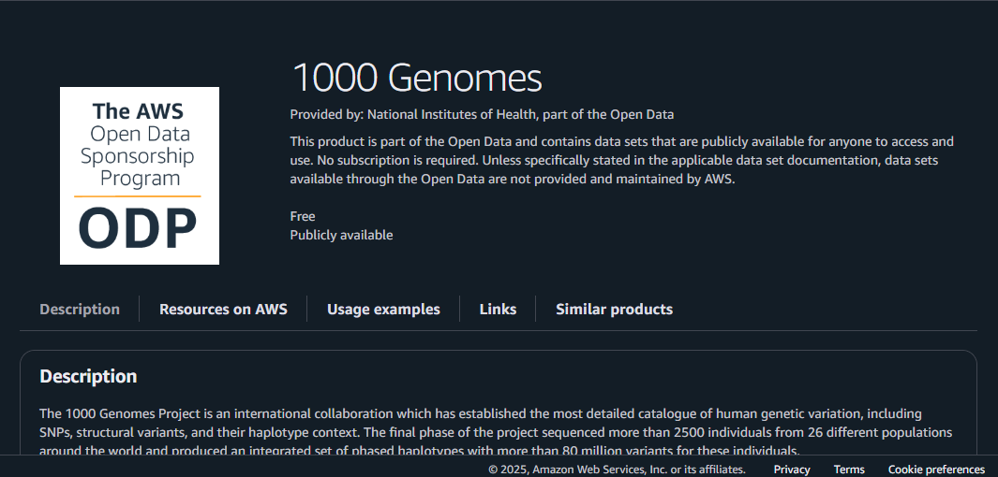
Task: Open the Terms link in footer
Action: (x=849, y=470)
